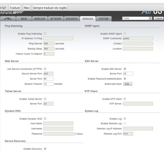Disable the SSH Server checkbox
The height and width of the screenshot is (152, 164).
pos(125,69)
